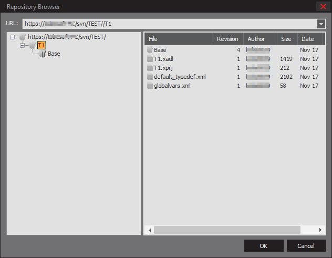
Task: Click the T1 folder icon in tree
Action: tap(32, 45)
